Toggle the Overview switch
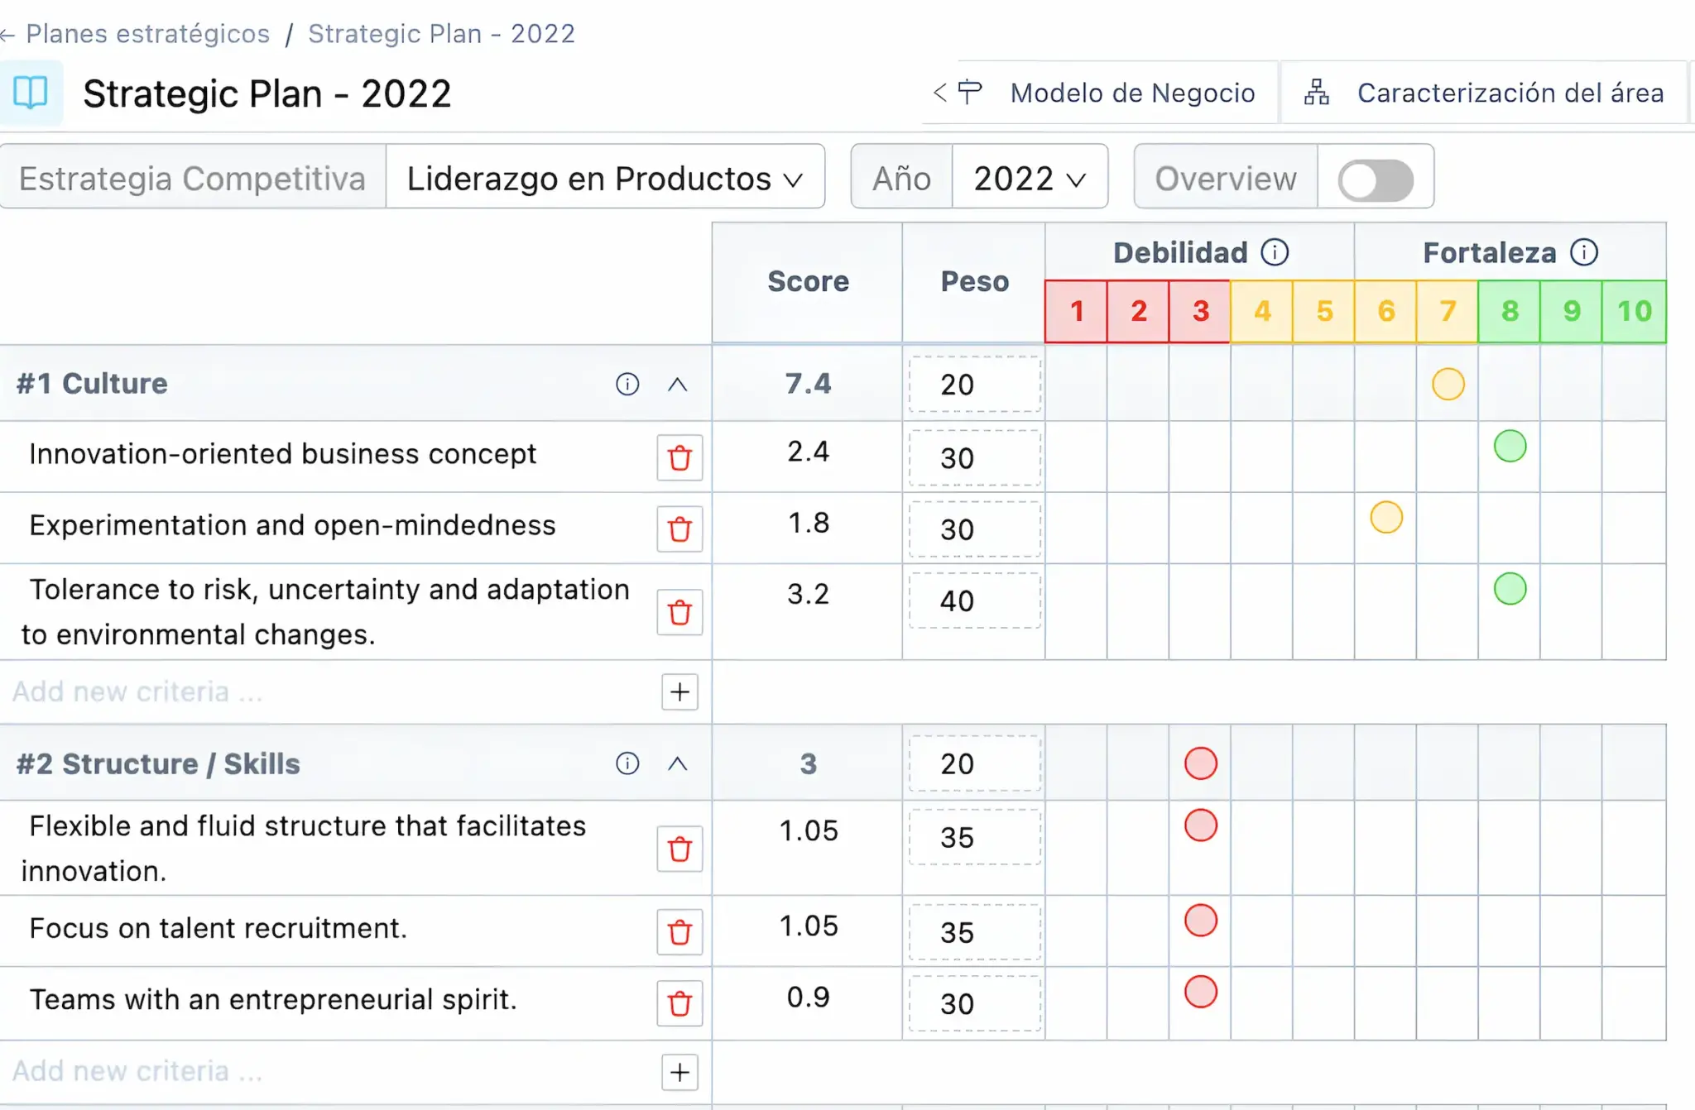The height and width of the screenshot is (1110, 1695). (1375, 179)
